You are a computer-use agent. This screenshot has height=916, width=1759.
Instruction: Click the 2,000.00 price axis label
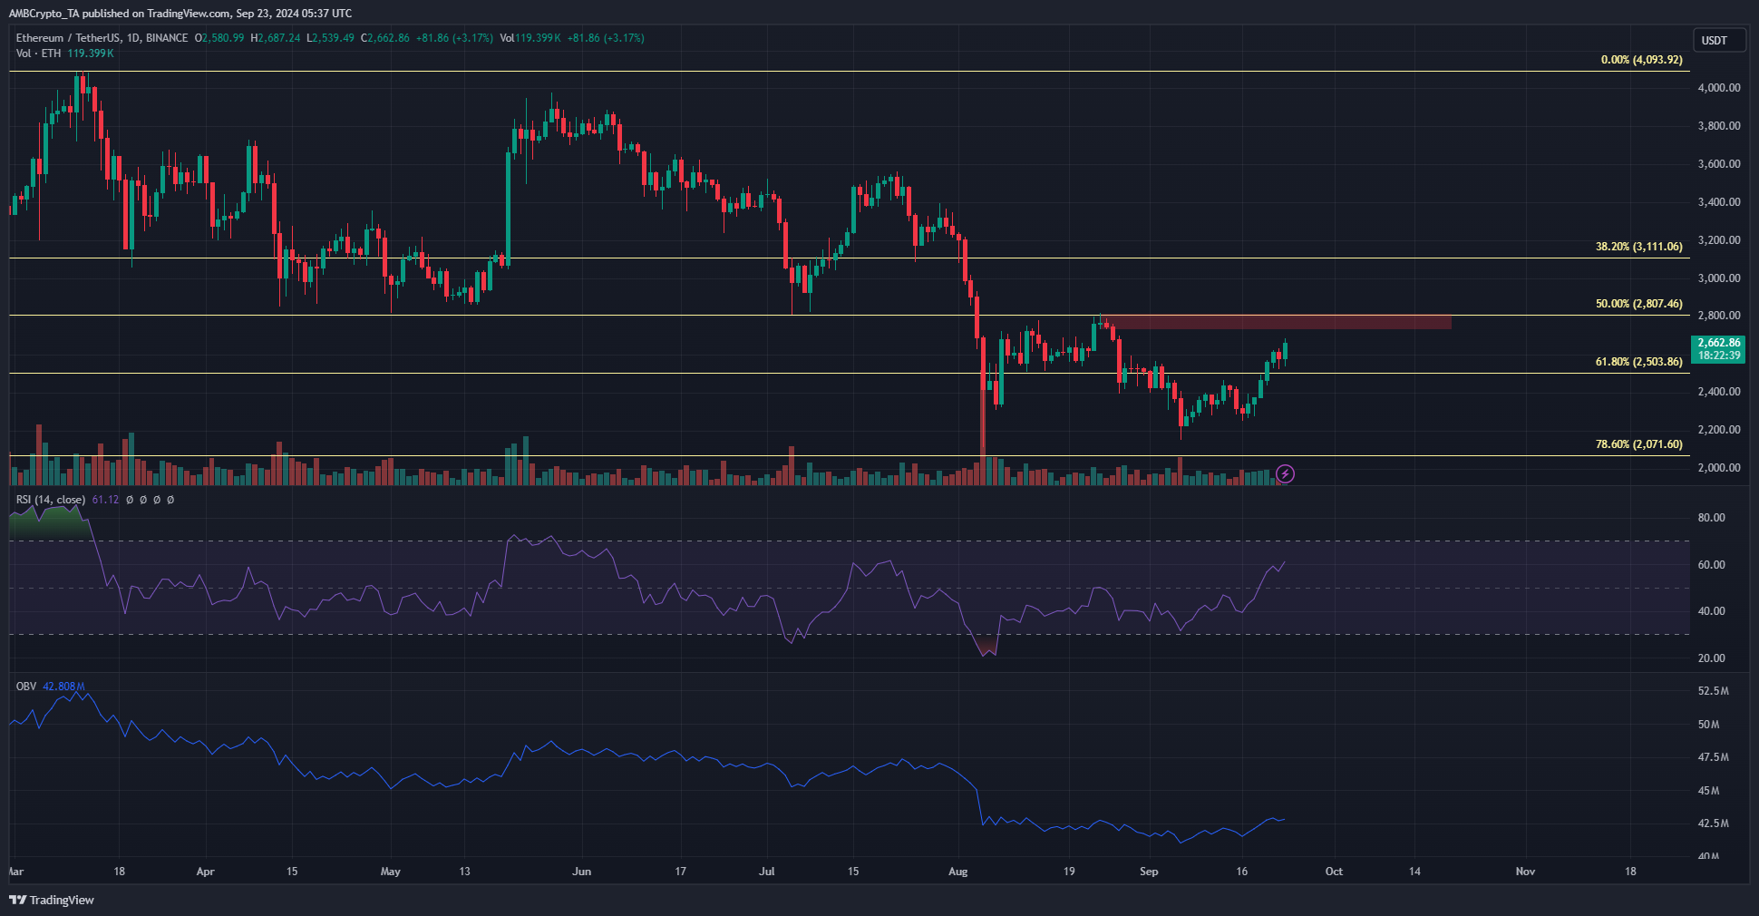(x=1718, y=468)
